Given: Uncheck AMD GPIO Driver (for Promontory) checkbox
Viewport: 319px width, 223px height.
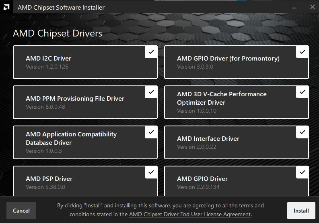Looking at the screenshot, I should (x=303, y=52).
